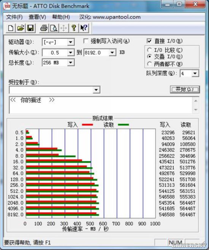
Task: Toggle the 强制写入访问 checkbox
Action: tap(86, 41)
